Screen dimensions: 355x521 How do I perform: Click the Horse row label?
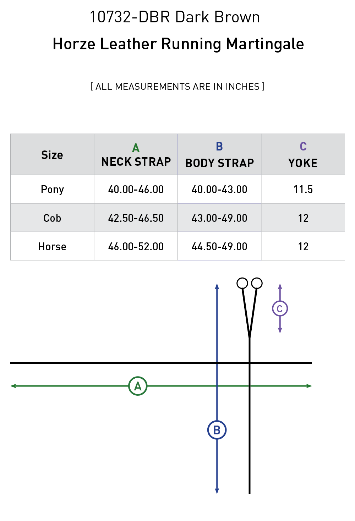(x=52, y=246)
